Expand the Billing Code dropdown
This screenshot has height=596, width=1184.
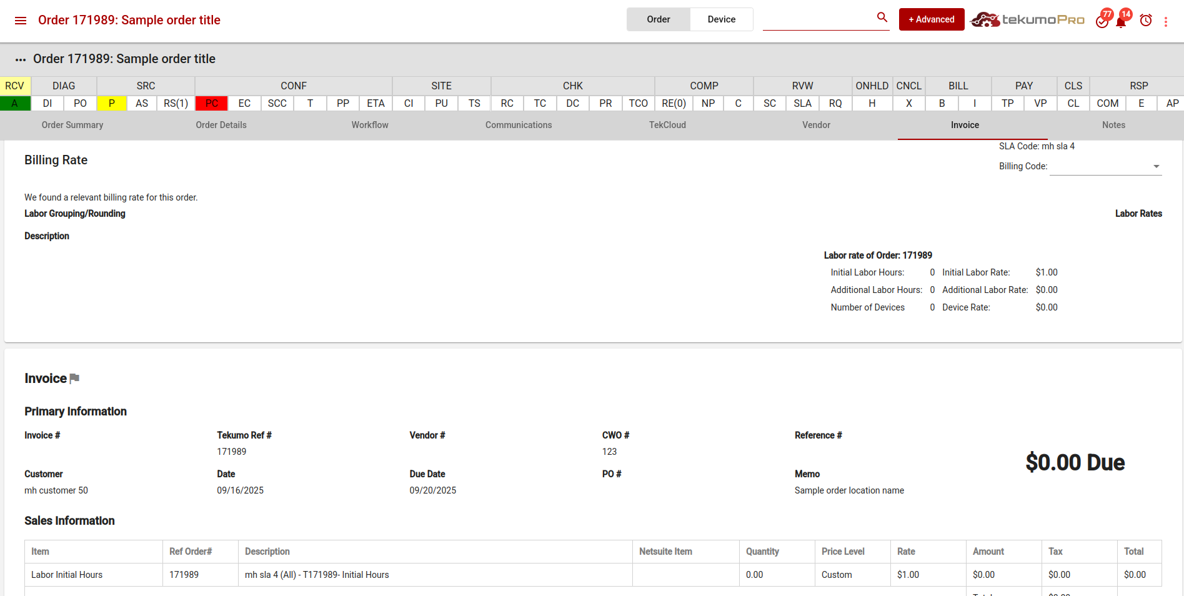[1156, 167]
